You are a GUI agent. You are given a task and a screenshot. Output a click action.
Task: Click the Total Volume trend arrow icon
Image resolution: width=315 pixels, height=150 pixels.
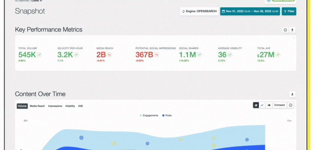click(39, 55)
